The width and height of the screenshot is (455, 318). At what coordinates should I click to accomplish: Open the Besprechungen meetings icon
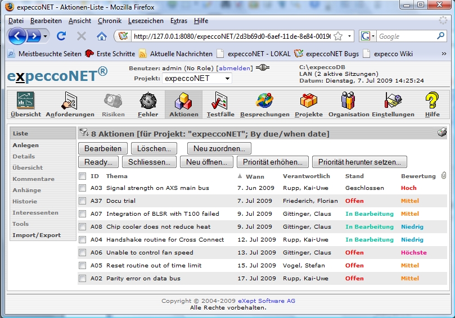coord(264,105)
